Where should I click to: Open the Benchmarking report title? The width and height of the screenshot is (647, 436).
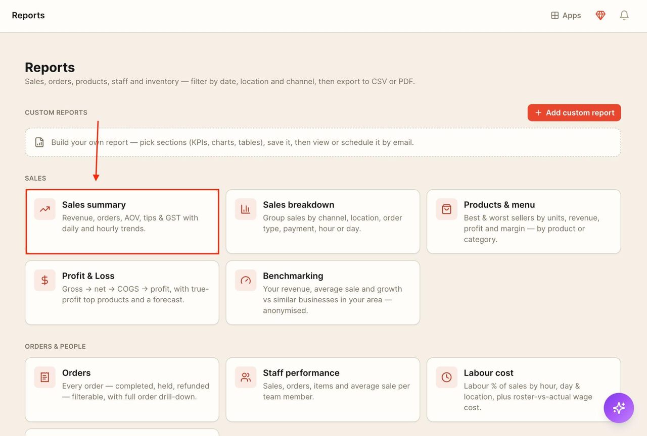[293, 276]
